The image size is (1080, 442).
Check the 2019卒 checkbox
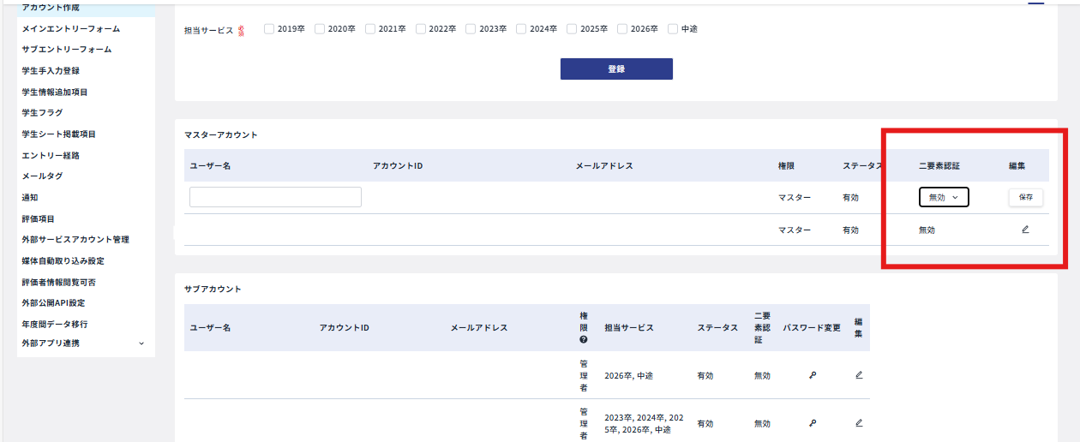tap(269, 28)
